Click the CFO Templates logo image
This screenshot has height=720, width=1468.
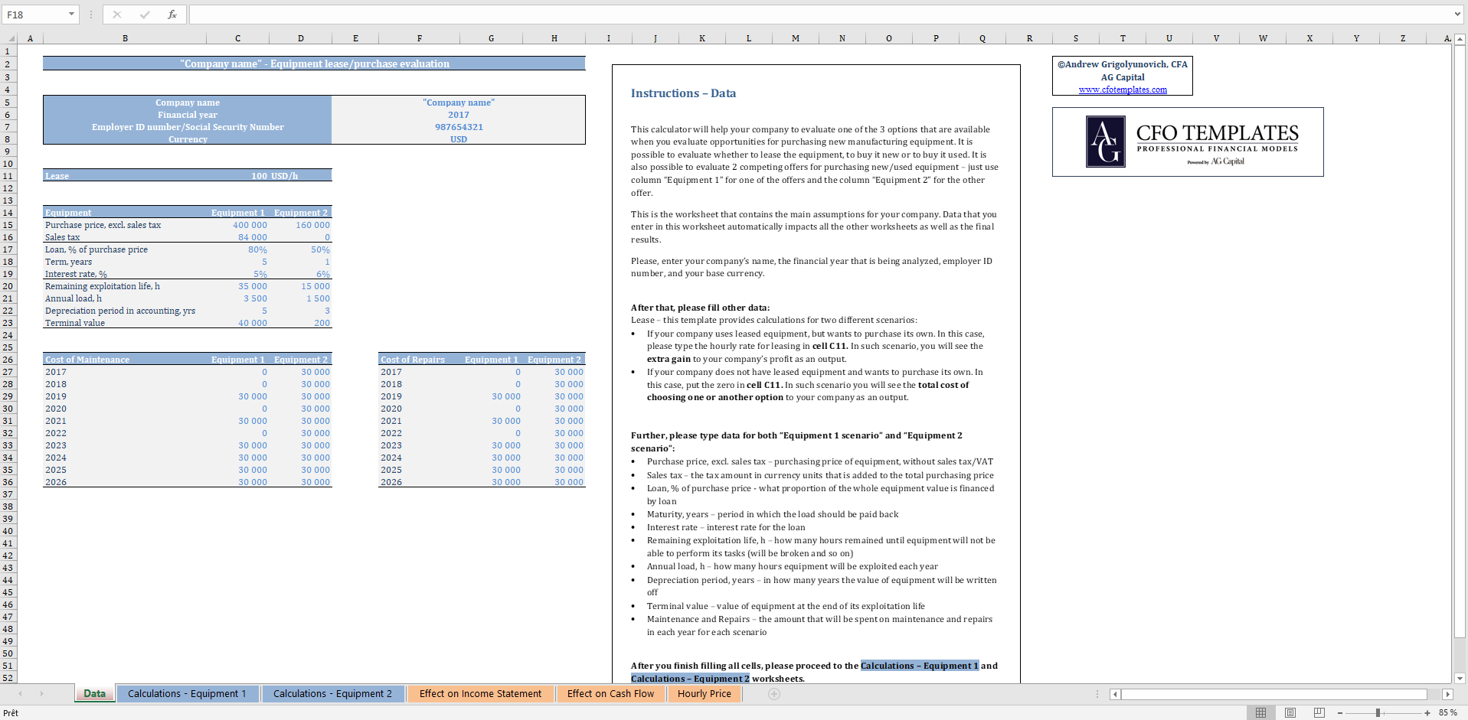tap(1188, 142)
